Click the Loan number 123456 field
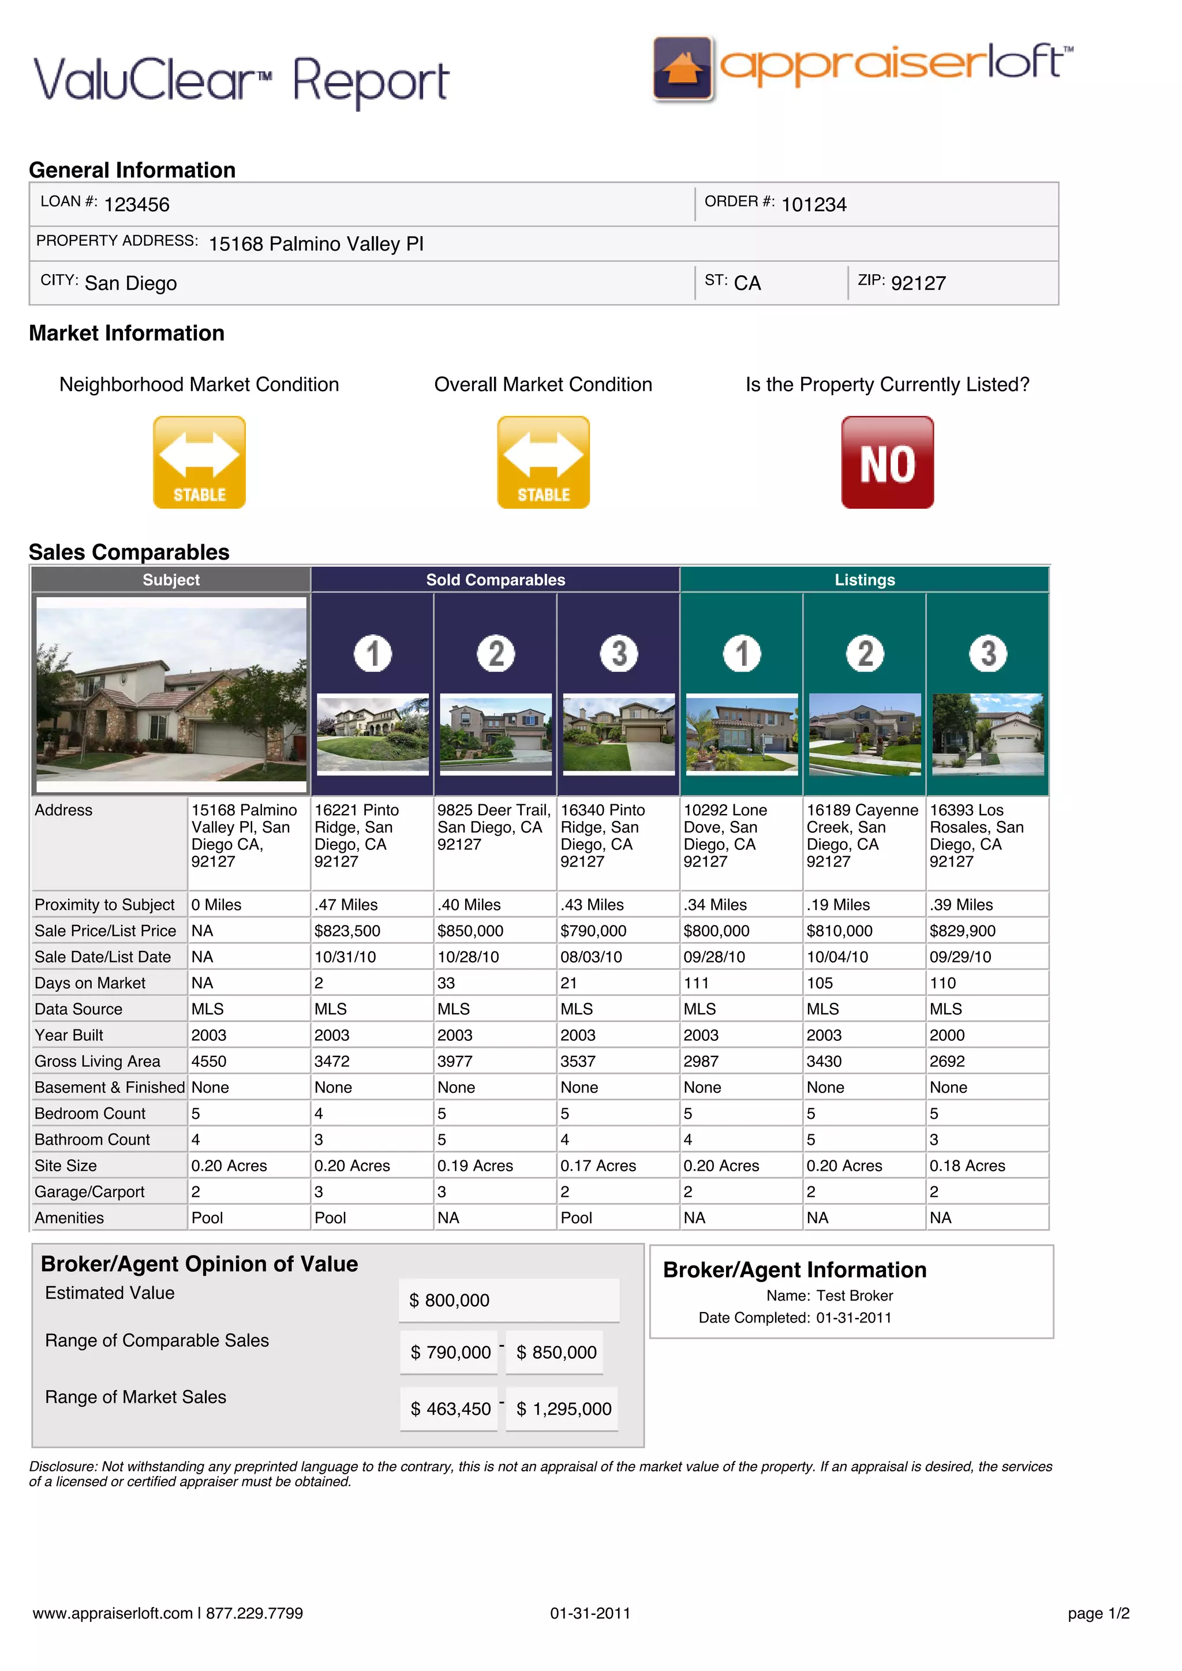This screenshot has width=1182, height=1671. click(137, 204)
